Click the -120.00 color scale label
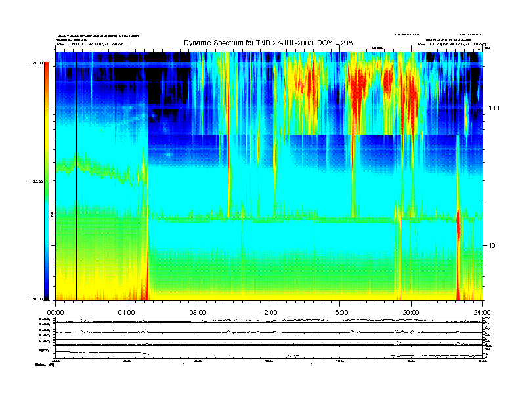520x402 pixels. tap(36, 62)
